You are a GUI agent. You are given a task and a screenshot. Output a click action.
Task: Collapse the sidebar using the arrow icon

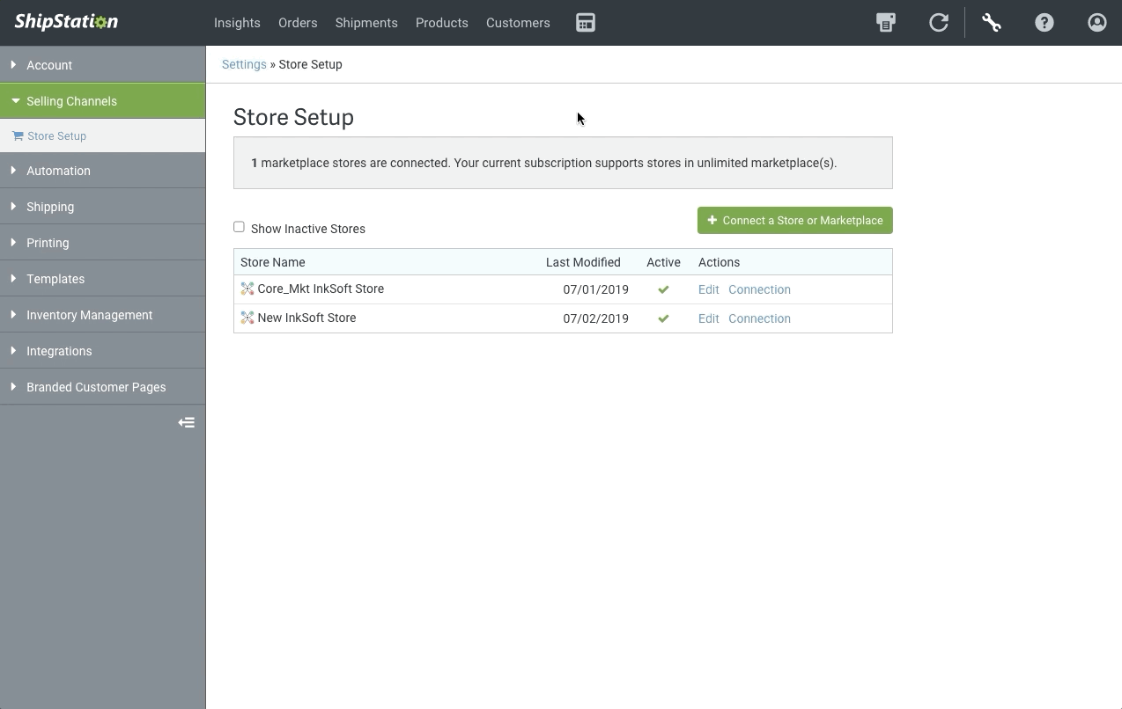(187, 422)
